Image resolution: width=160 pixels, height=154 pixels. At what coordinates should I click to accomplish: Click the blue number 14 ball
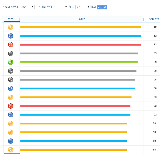11,115
